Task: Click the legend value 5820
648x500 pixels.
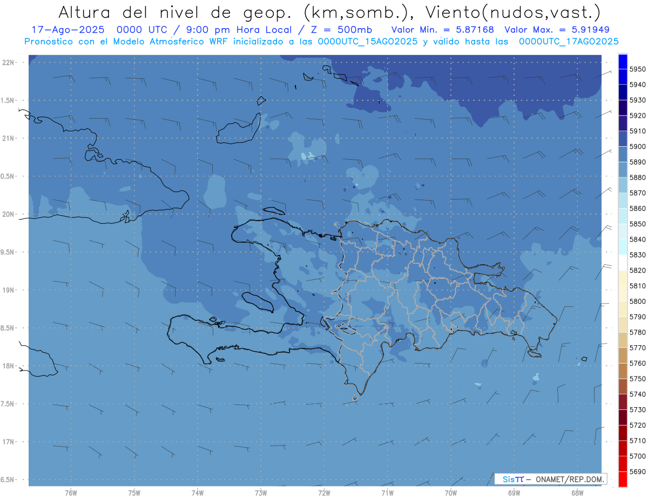Action: pyautogui.click(x=637, y=270)
